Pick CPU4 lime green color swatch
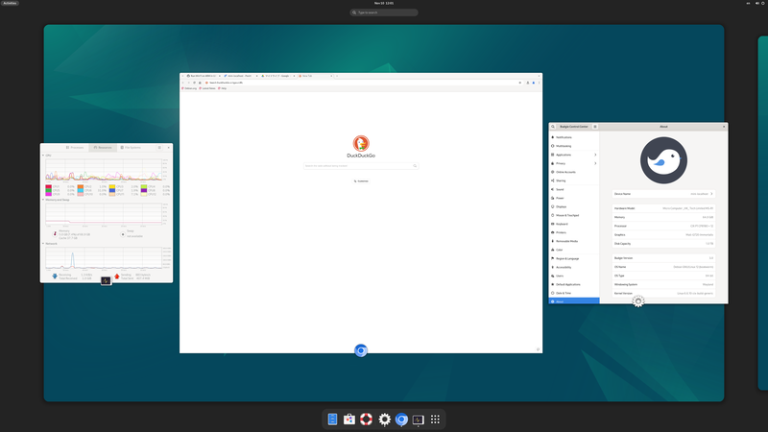Viewport: 768px width, 432px height. pyautogui.click(x=144, y=186)
